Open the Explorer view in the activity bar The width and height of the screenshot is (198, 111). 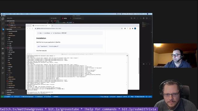point(3,19)
